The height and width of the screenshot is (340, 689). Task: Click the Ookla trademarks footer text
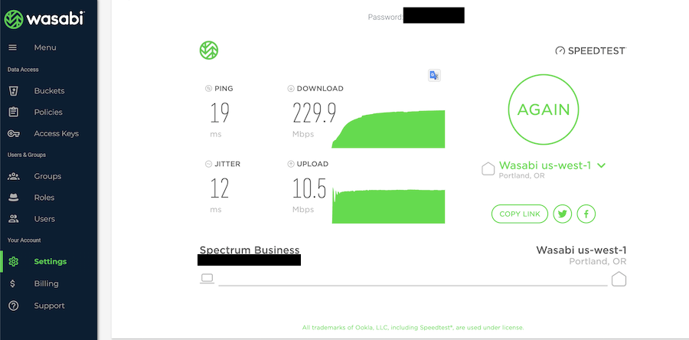tap(413, 328)
